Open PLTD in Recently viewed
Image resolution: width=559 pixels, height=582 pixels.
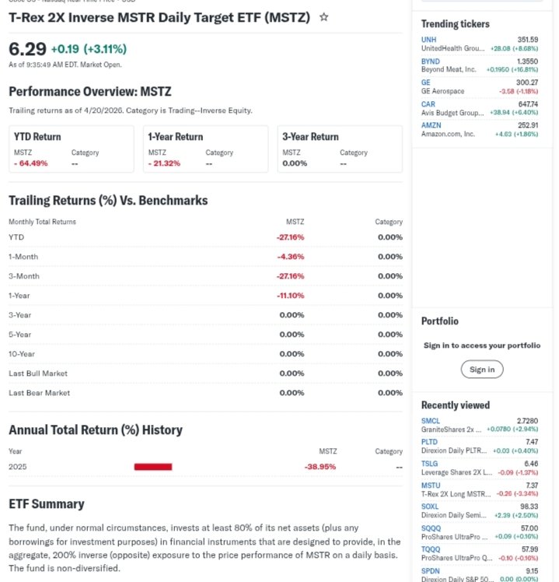[430, 442]
